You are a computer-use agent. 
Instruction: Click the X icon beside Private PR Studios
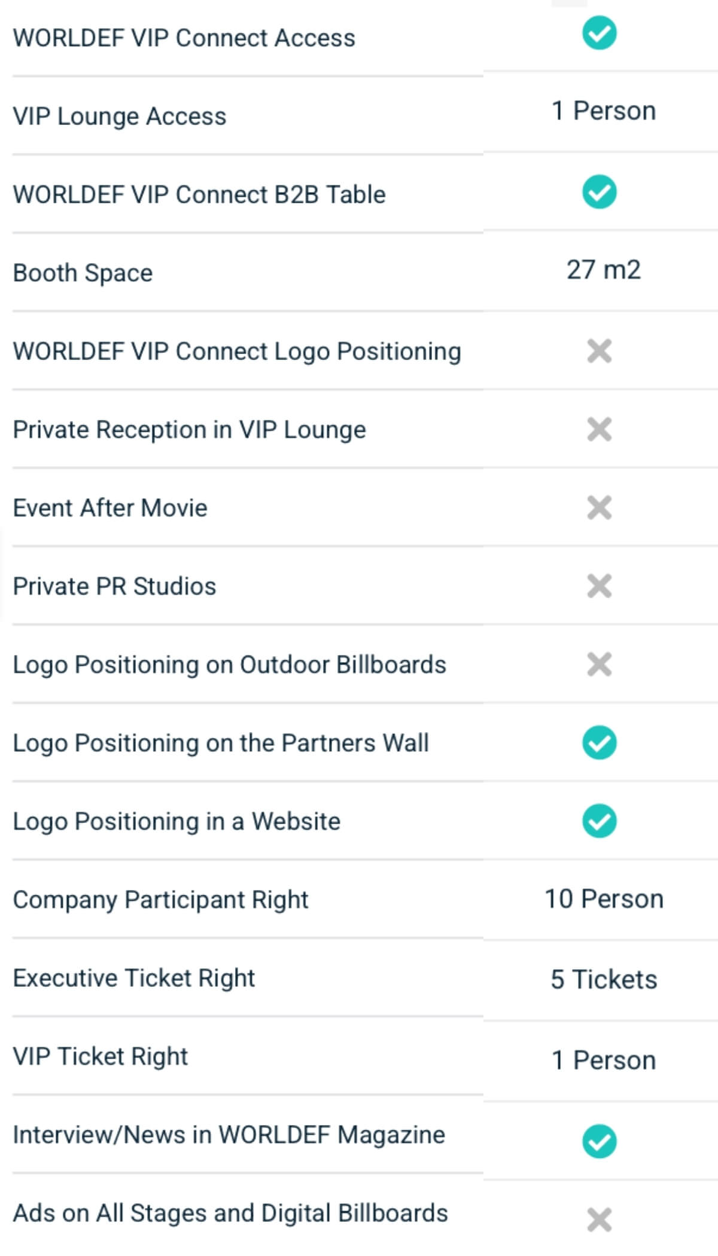point(599,586)
